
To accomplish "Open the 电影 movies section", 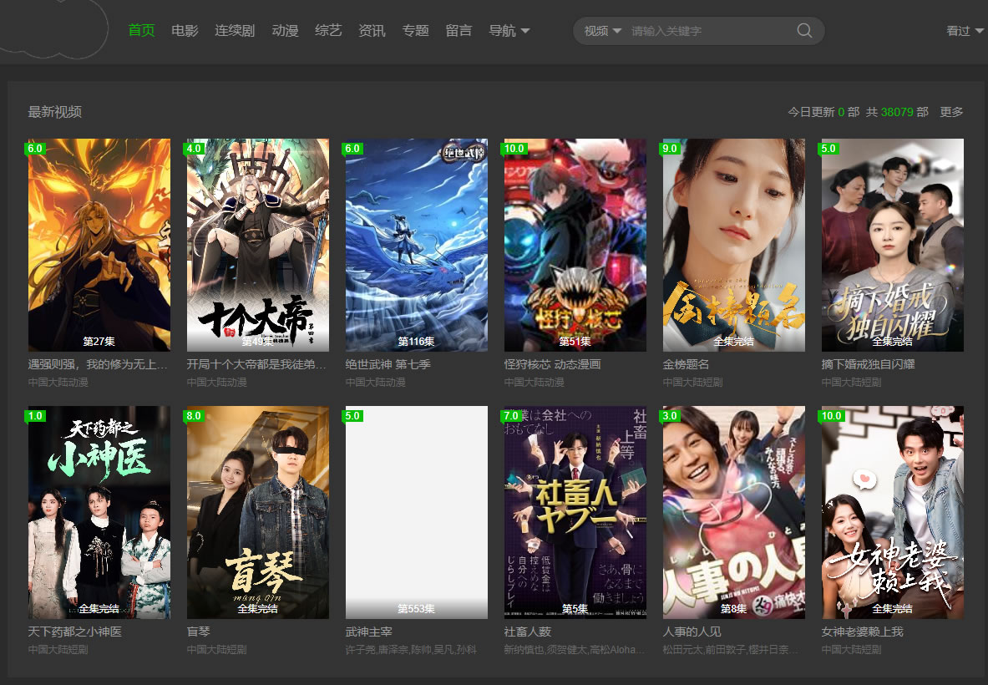I will coord(185,31).
